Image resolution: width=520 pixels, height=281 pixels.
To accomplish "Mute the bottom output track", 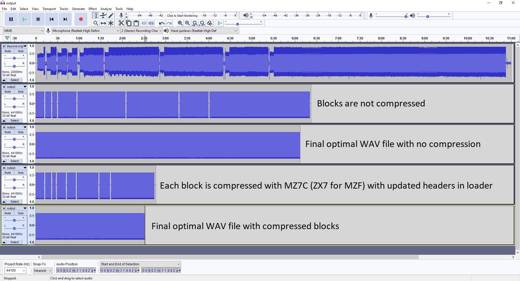I will click(8, 213).
